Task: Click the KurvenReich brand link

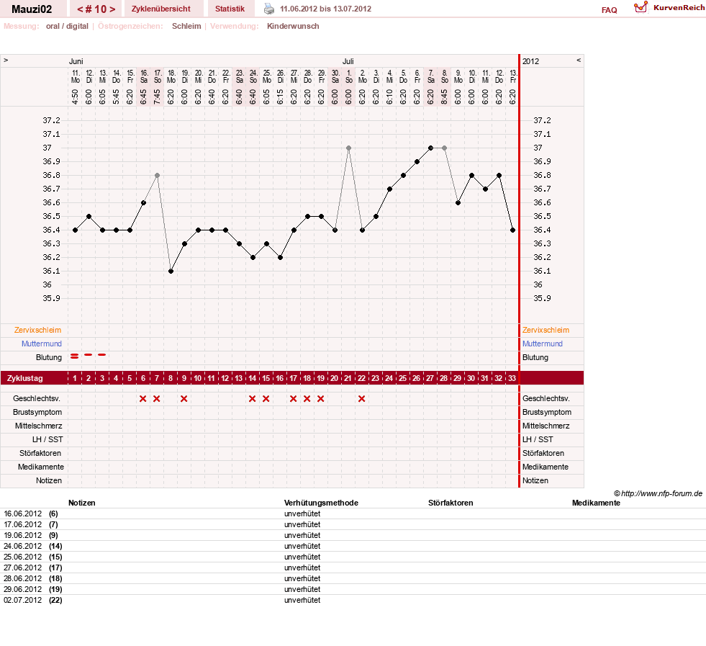Action: point(679,8)
